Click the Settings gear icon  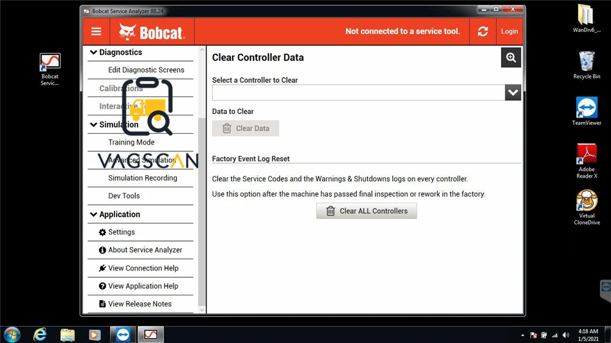point(103,233)
